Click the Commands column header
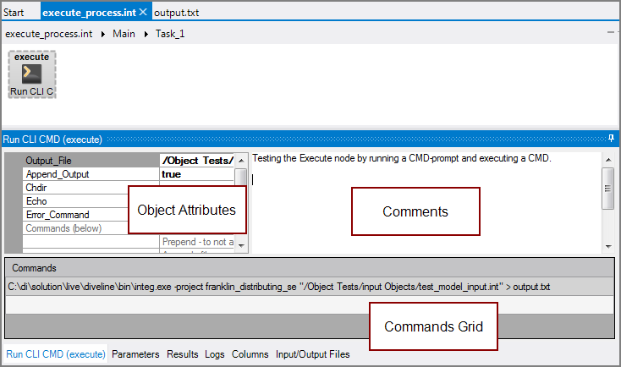 click(310, 268)
